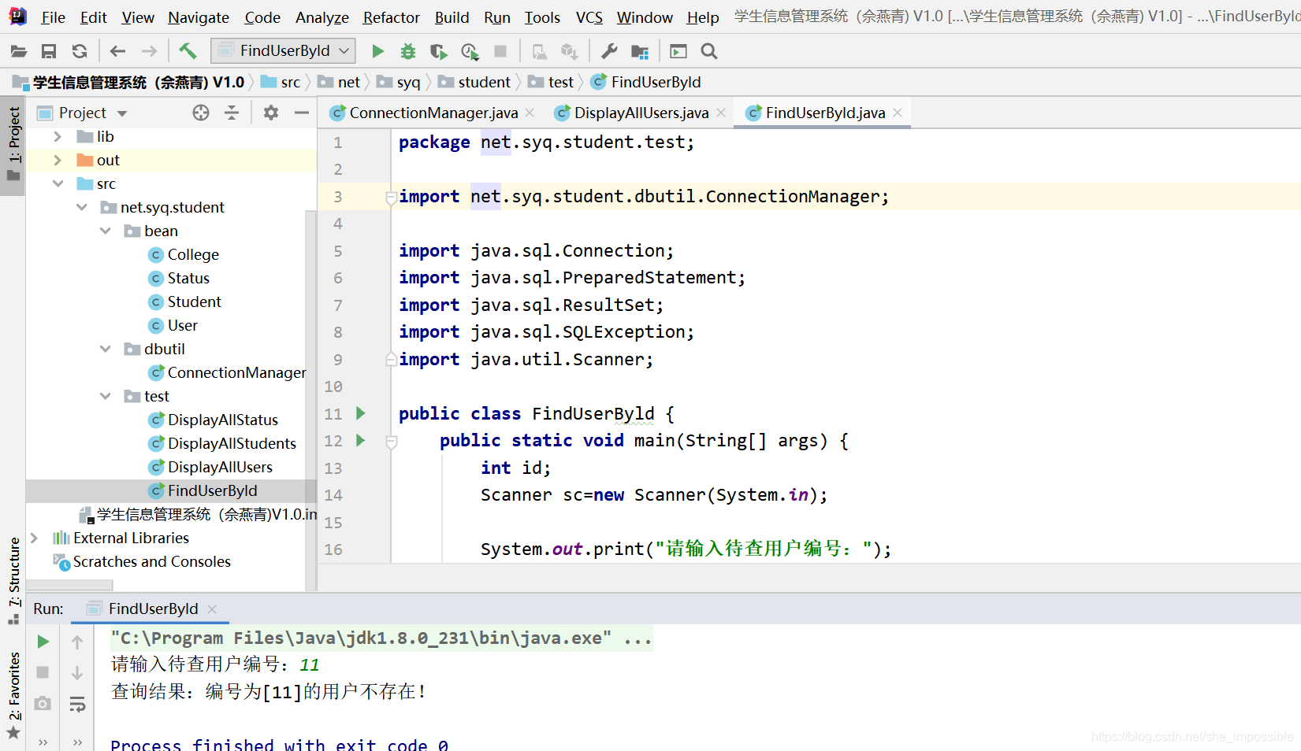1301x751 pixels.
Task: Start debugging with the bug icon
Action: click(408, 51)
